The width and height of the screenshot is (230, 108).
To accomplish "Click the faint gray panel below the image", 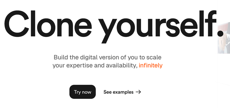I will [x=224, y=80].
